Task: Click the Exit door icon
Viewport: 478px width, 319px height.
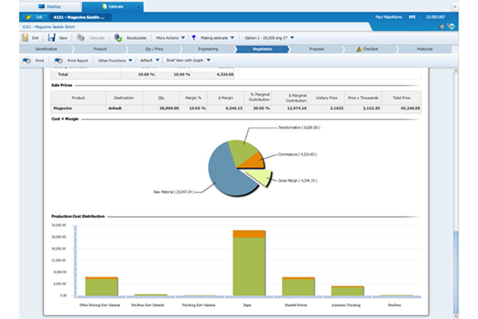Action: pos(25,37)
